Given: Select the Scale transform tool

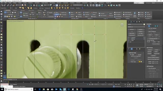Looking at the screenshot, I should click(39, 5).
